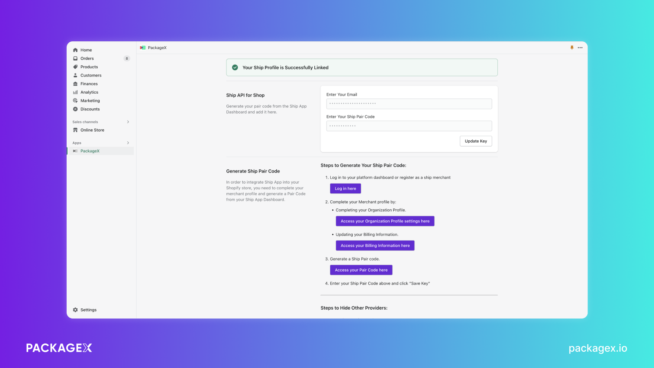The width and height of the screenshot is (654, 368).
Task: Click the Orders inbox icon
Action: [75, 58]
